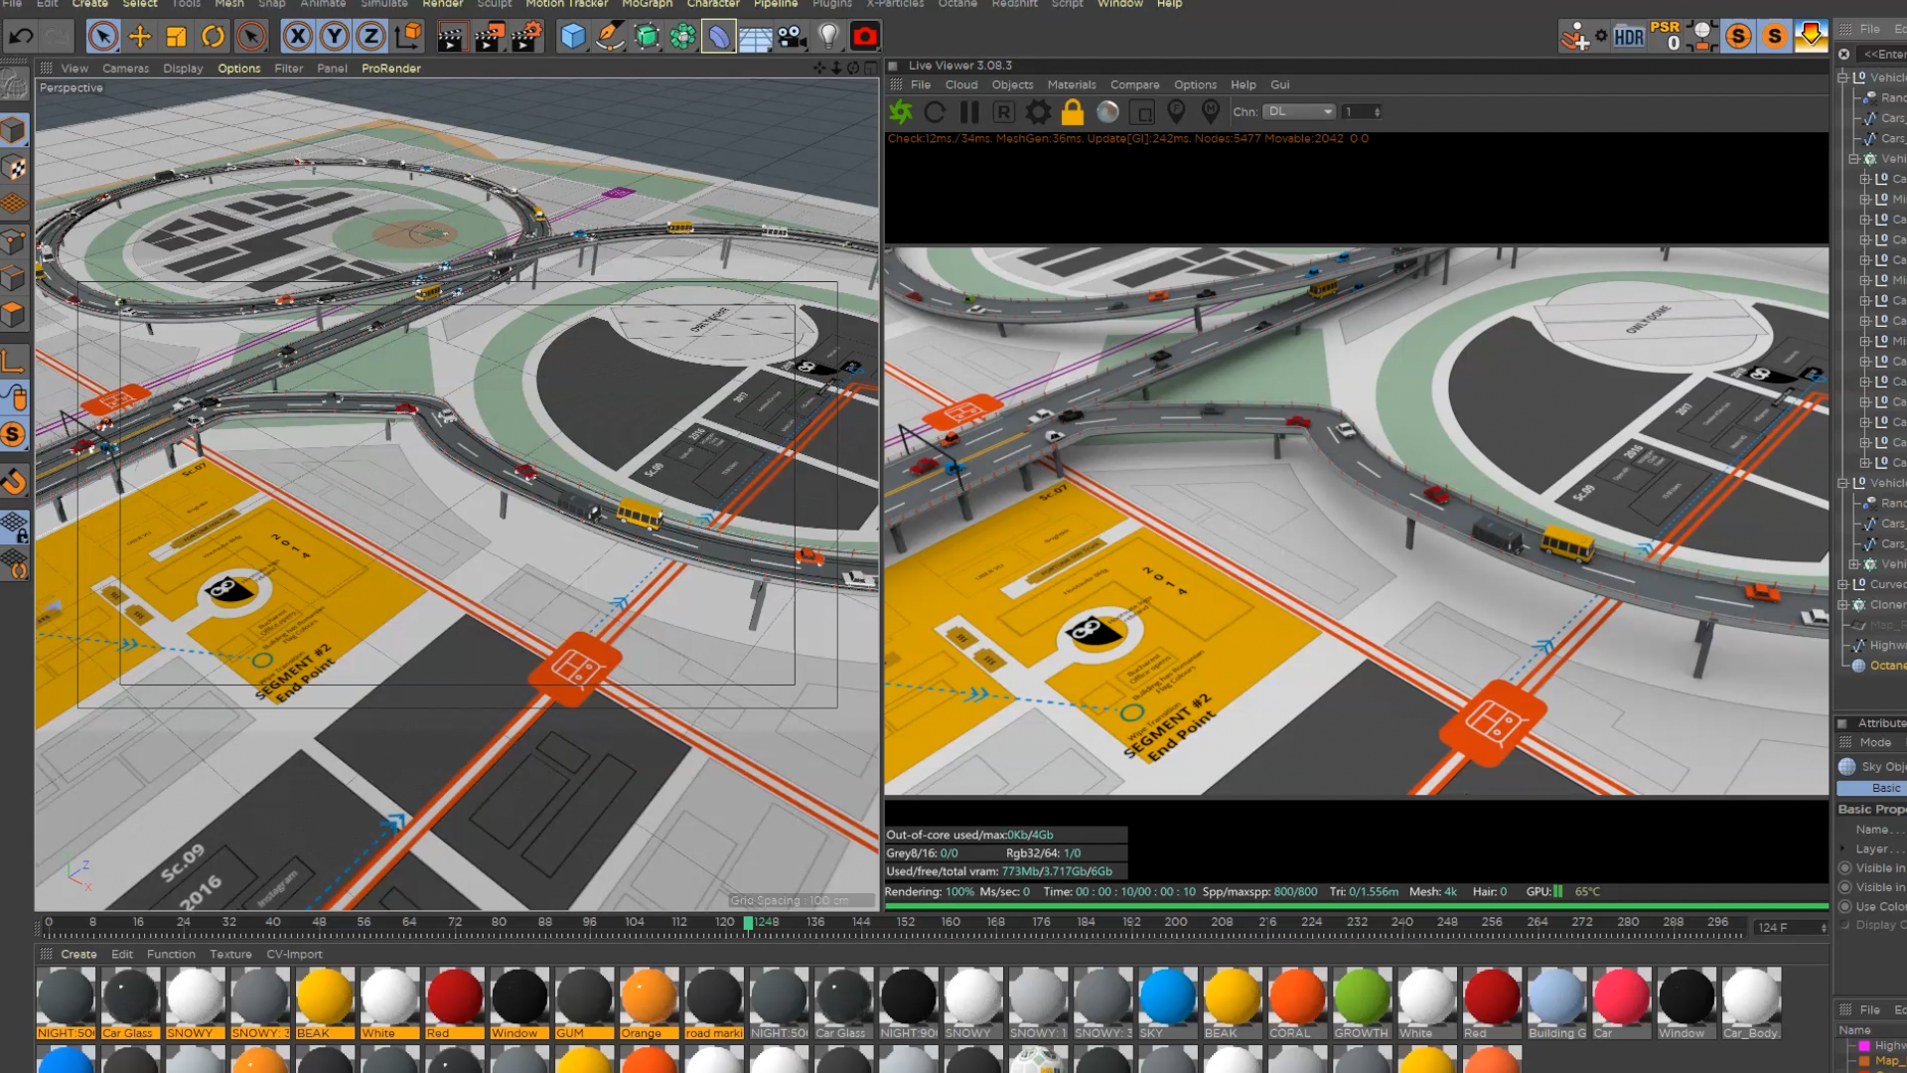Open the material manager Create menu
1907x1073 pixels.
click(x=78, y=955)
